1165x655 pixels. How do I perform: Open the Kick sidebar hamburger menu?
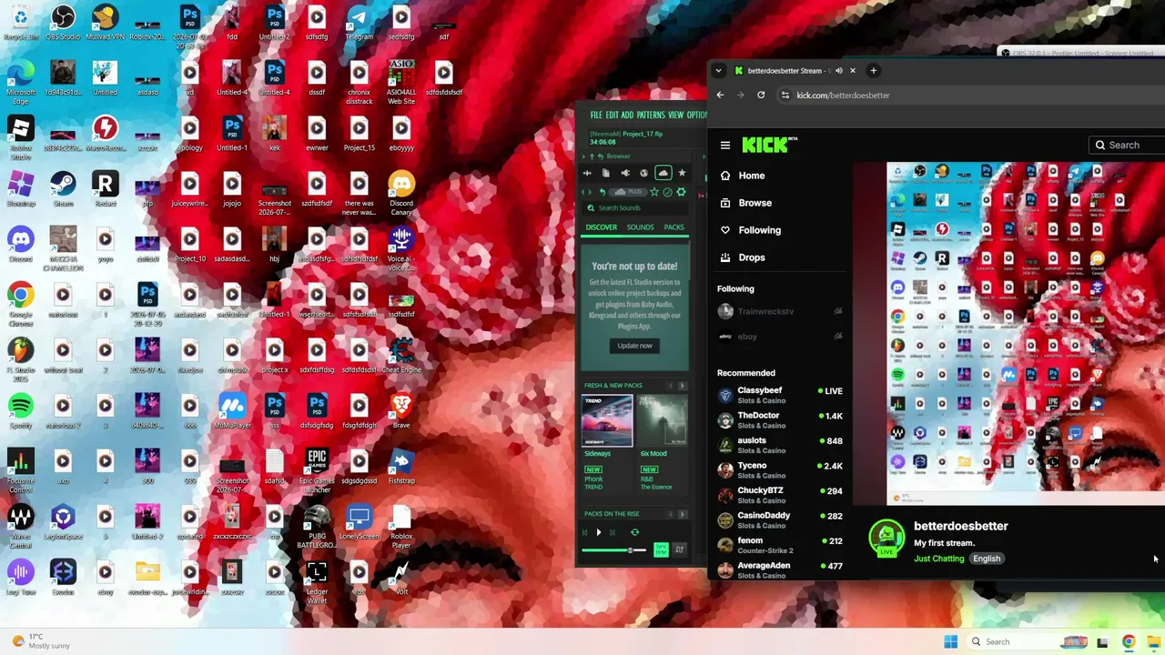point(725,146)
